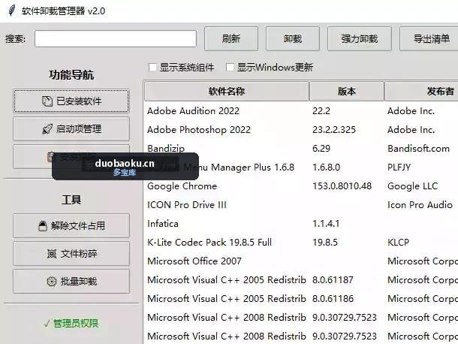Click the feather app icon in title bar
This screenshot has height=344, width=458.
click(12, 11)
